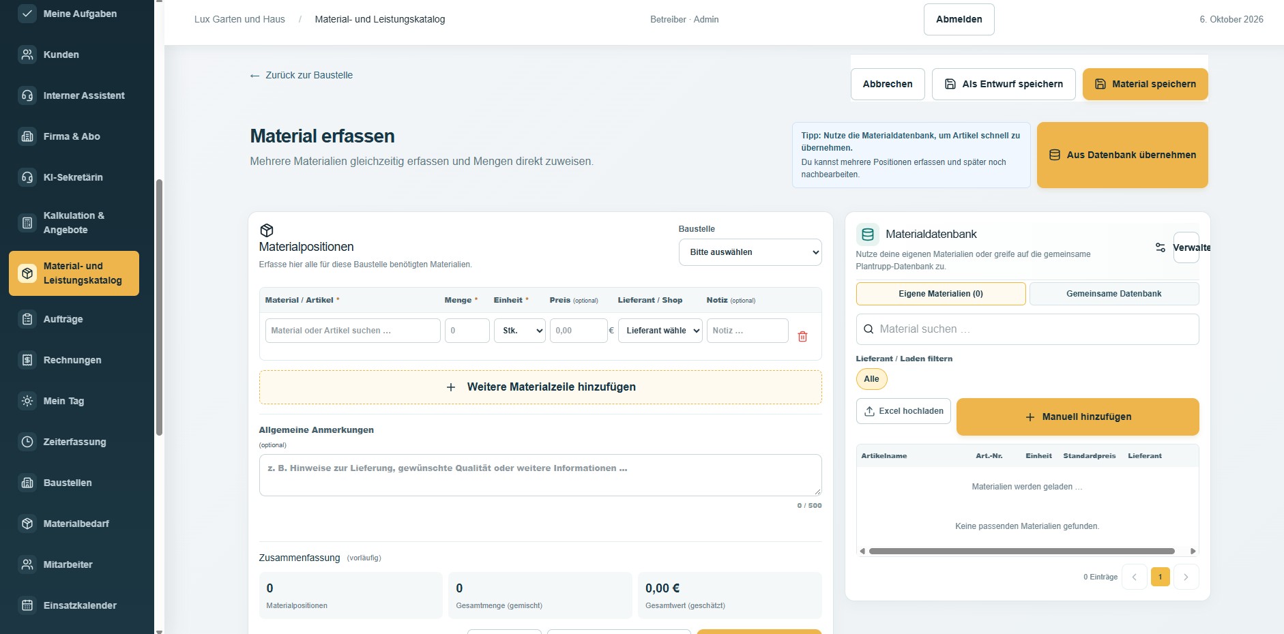Focus the Material oder Artikel suchen field
Screen dimensions: 1284x634
[353, 331]
